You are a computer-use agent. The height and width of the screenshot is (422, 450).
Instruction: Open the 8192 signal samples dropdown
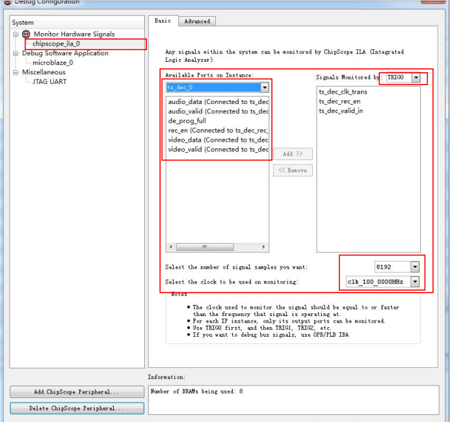coord(415,267)
